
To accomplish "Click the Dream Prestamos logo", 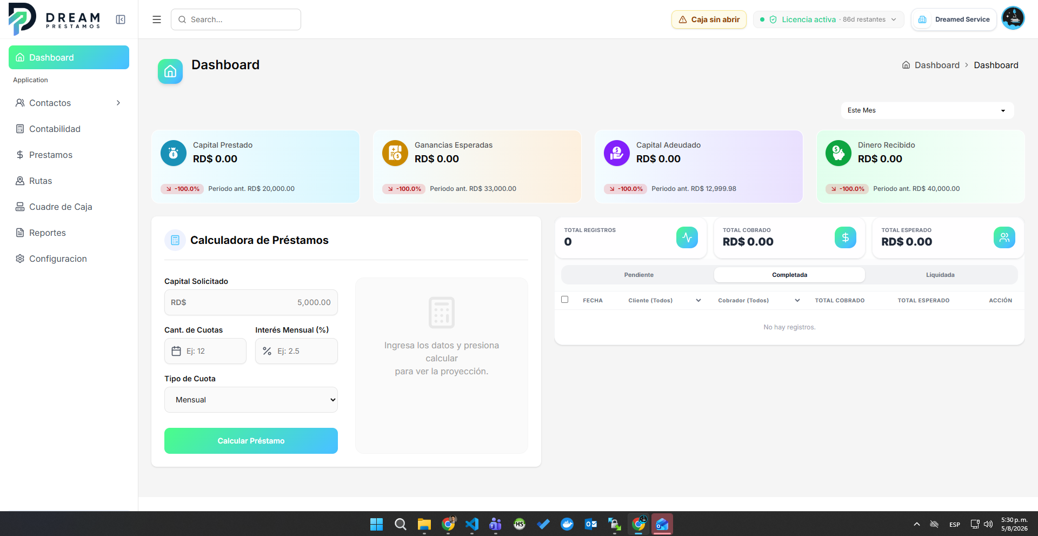I will (x=55, y=19).
